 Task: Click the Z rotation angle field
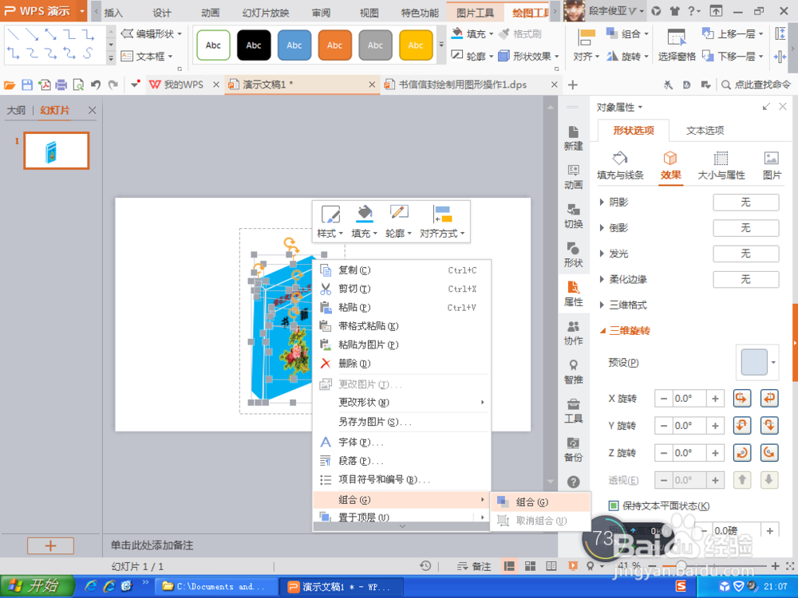(689, 453)
